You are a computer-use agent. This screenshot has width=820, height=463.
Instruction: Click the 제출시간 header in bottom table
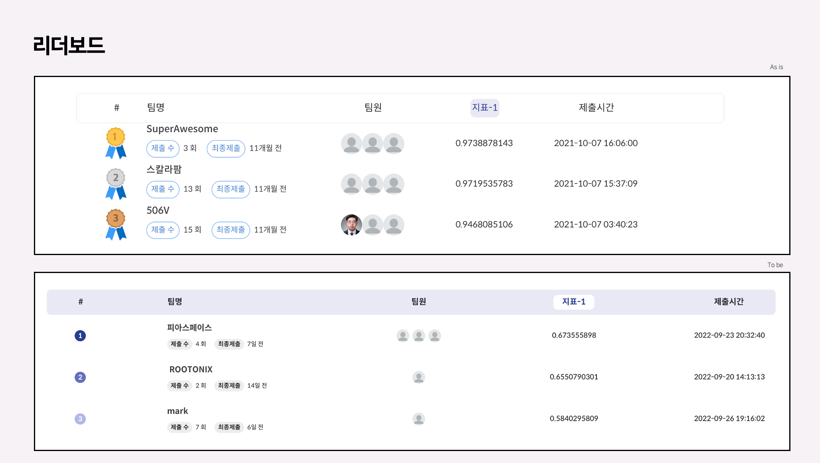(x=729, y=302)
